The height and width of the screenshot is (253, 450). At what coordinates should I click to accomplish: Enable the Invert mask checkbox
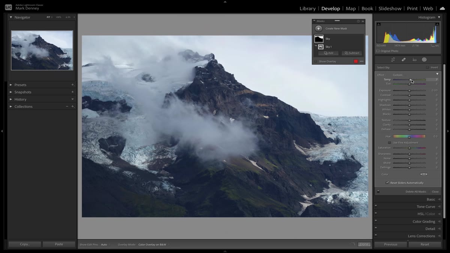tap(427, 67)
